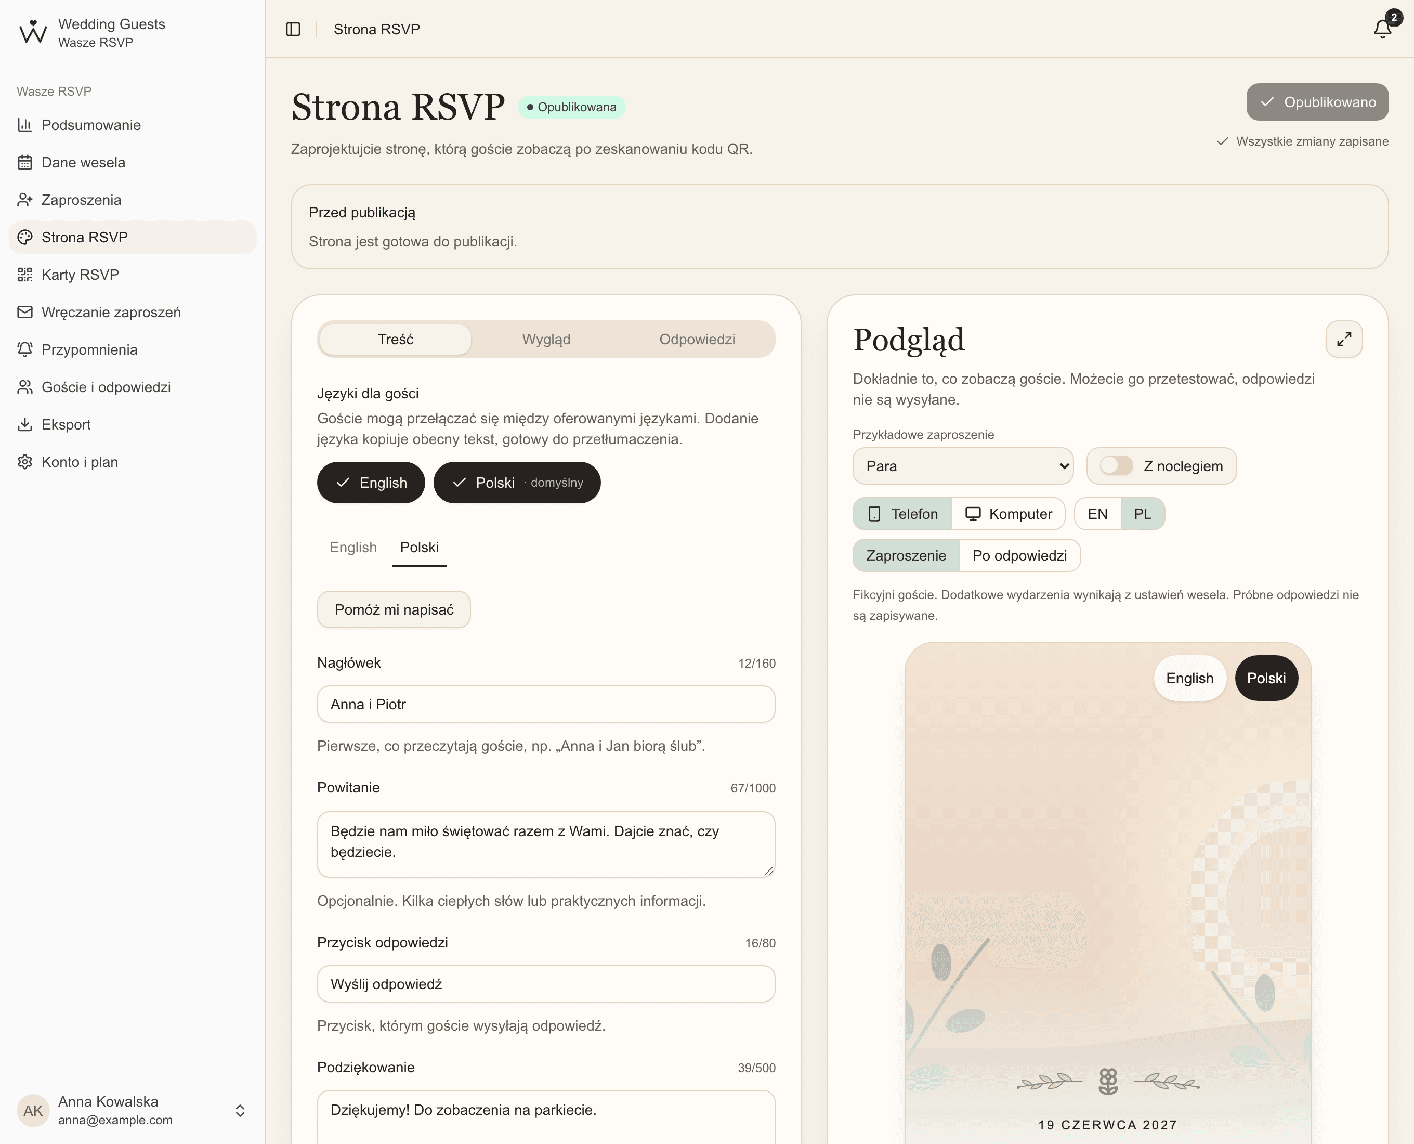Switch the preview to Komputer view
Viewport: 1414px width, 1144px height.
(1009, 514)
